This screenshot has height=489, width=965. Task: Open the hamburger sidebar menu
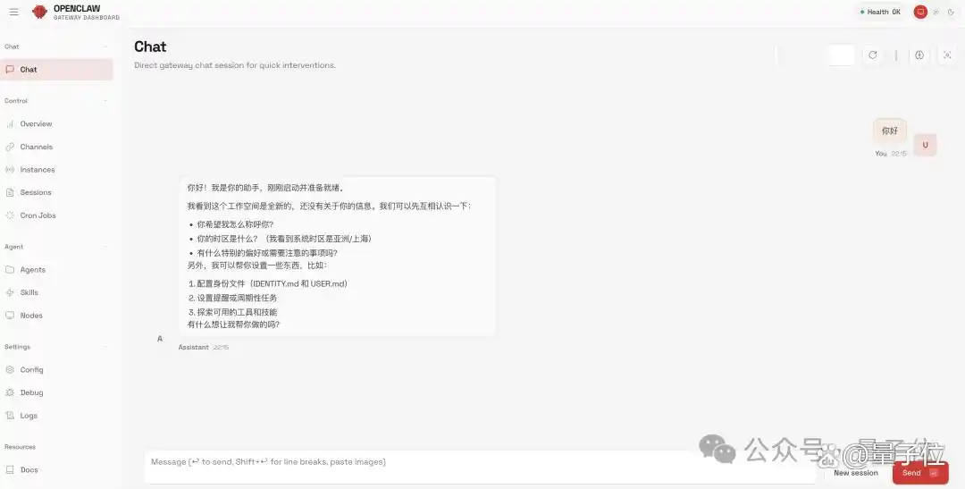click(x=13, y=13)
